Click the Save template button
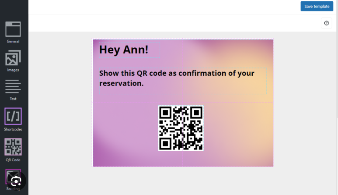Screen dimensions: 338x195 (317, 6)
